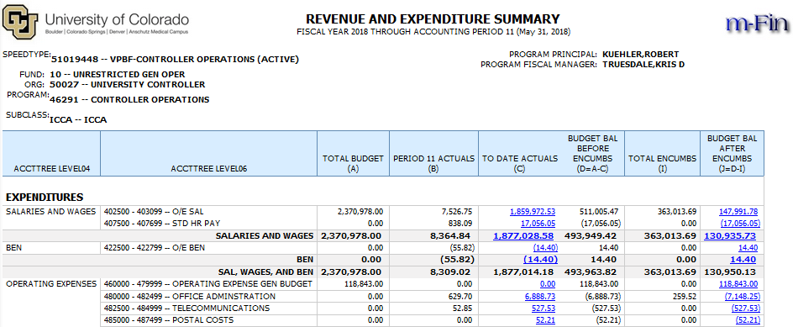Click O/E SAL budget balance 147,991.78
Image resolution: width=793 pixels, height=327 pixels.
coord(738,212)
